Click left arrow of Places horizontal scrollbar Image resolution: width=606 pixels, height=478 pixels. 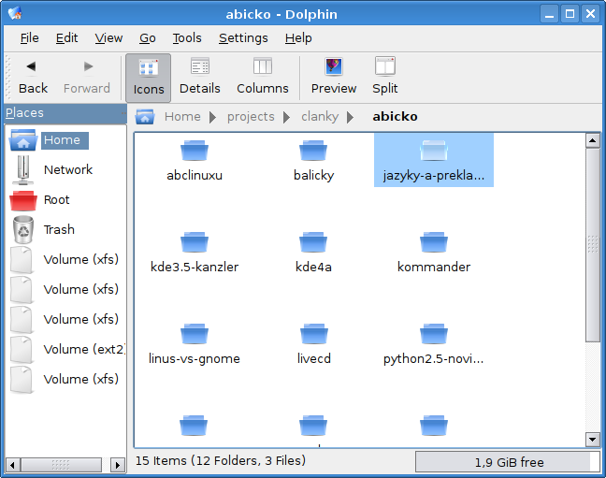tap(13, 465)
